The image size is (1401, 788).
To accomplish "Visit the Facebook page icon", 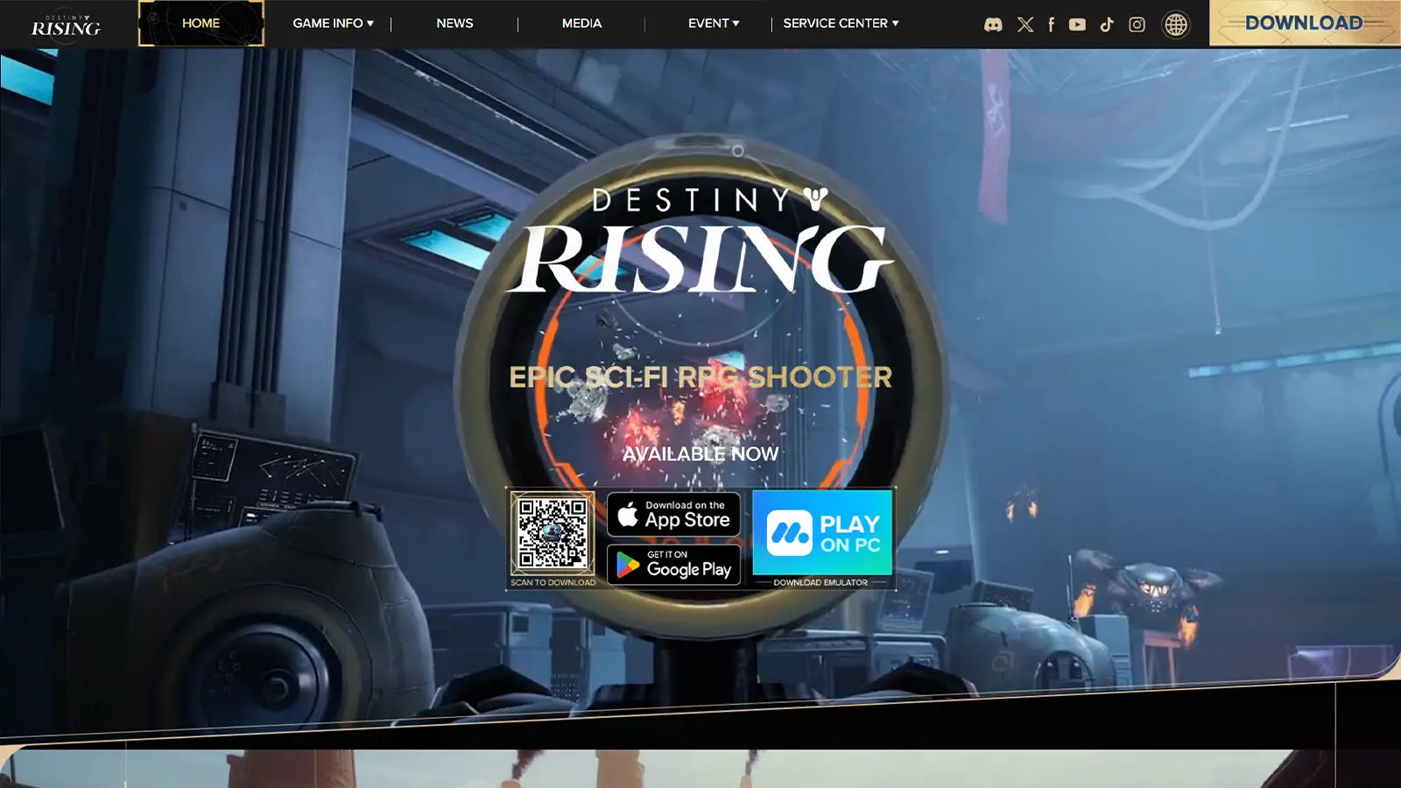I will pyautogui.click(x=1051, y=24).
